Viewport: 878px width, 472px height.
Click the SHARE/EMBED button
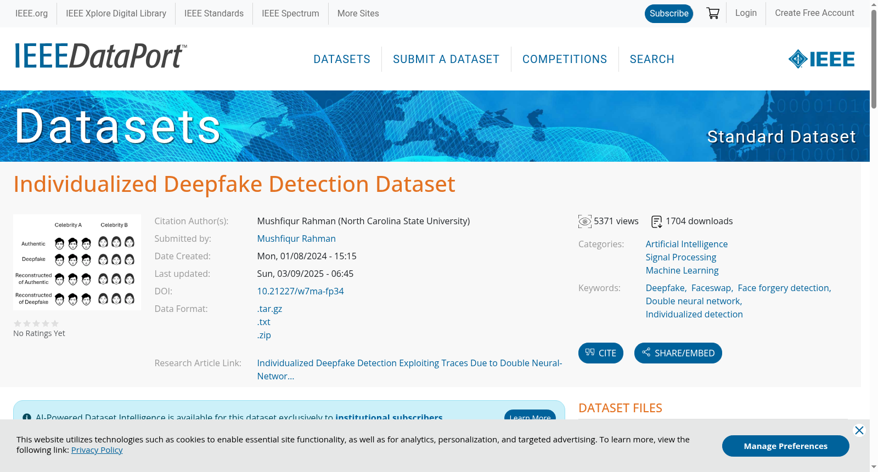(x=678, y=353)
